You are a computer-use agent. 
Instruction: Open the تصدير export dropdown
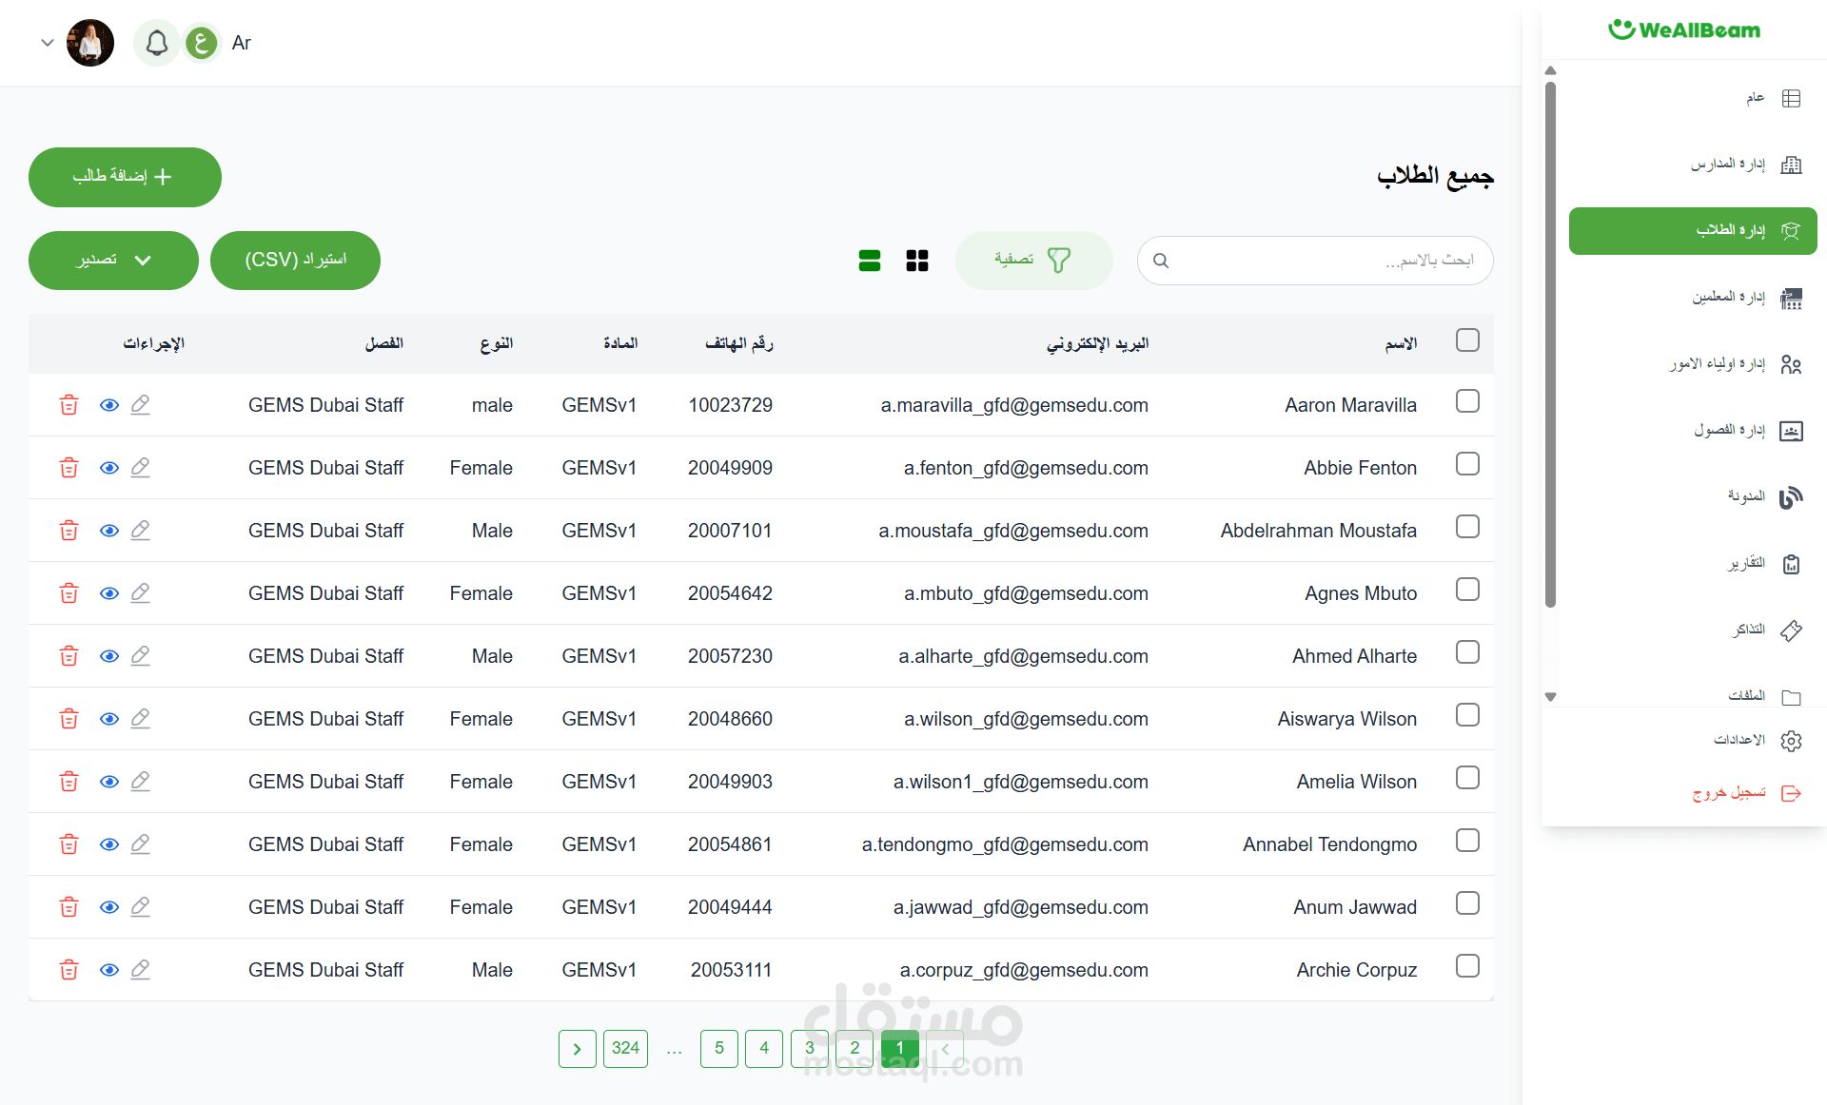point(113,261)
